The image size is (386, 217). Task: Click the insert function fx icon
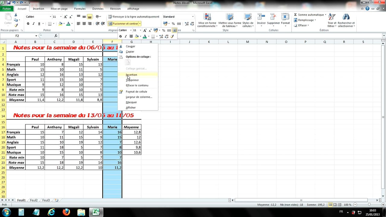tap(56, 36)
